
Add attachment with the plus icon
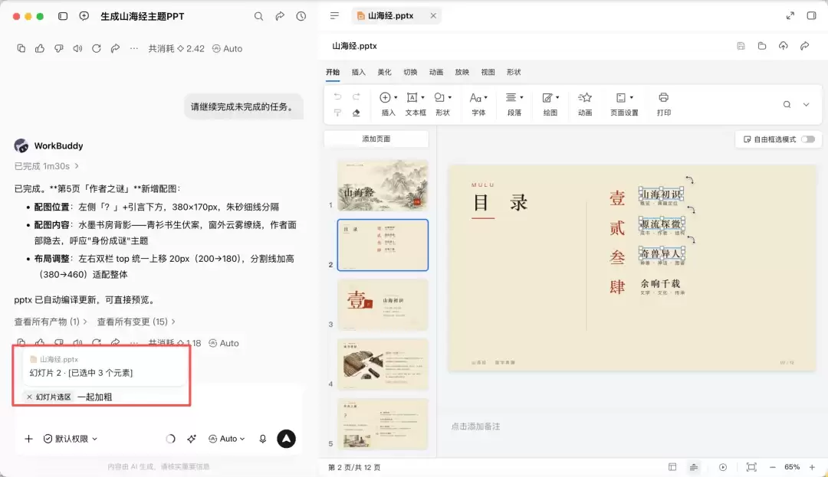(29, 439)
